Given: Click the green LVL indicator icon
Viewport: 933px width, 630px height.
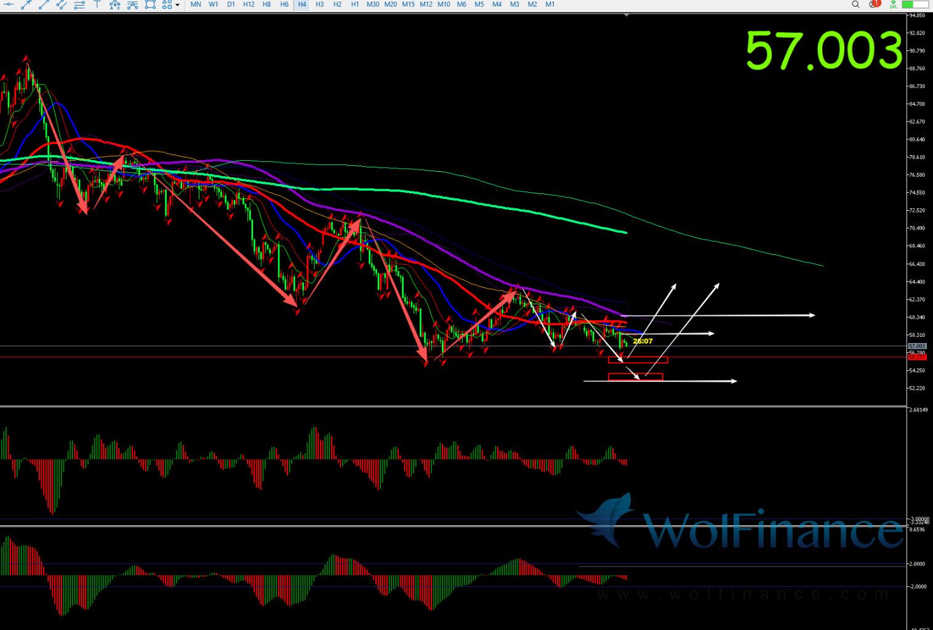Looking at the screenshot, I should coord(893,4).
